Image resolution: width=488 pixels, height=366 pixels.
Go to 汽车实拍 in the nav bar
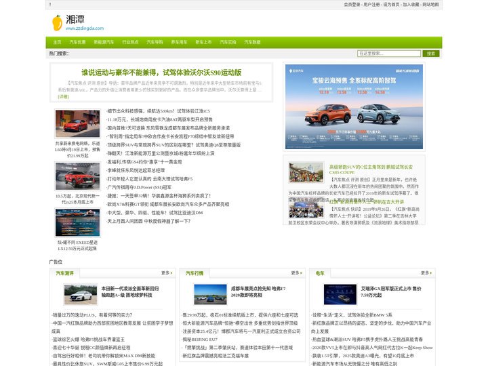[x=228, y=42]
